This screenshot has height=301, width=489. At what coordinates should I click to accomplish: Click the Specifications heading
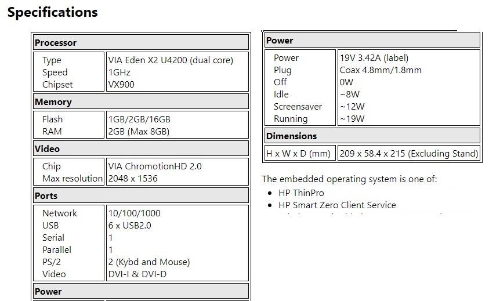pos(52,12)
